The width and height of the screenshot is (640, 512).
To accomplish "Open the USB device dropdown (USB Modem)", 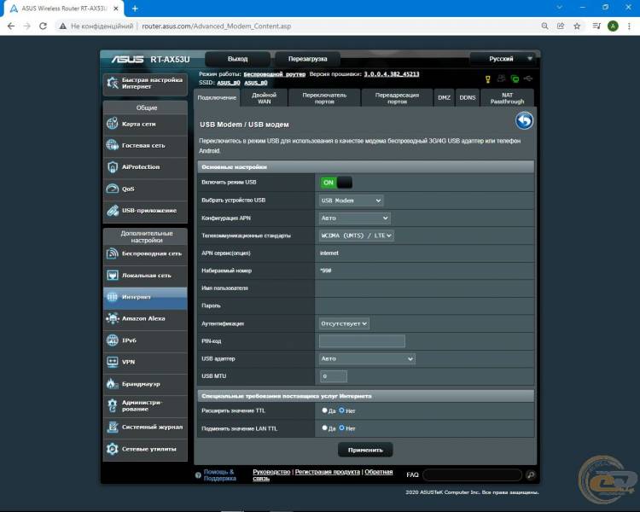I will (351, 201).
